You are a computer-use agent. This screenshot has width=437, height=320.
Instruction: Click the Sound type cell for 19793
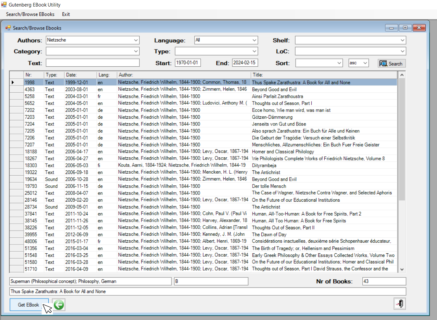54,186
